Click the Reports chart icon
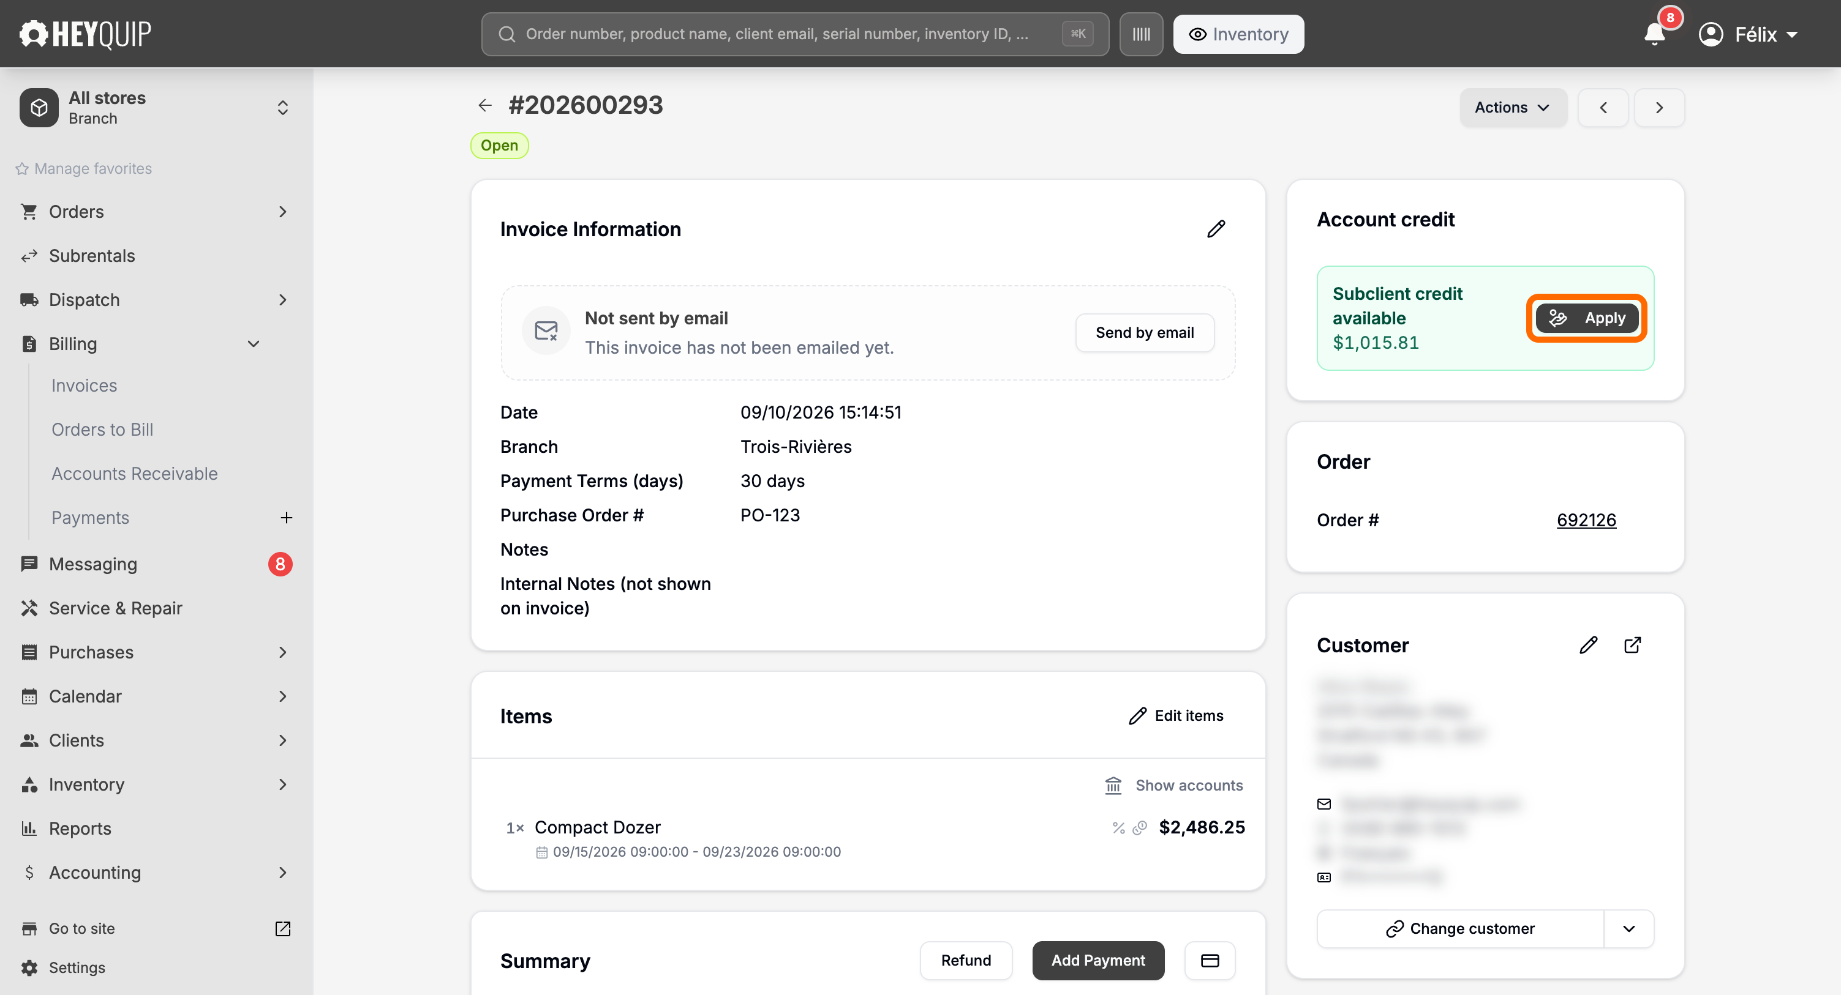The width and height of the screenshot is (1841, 995). point(29,828)
